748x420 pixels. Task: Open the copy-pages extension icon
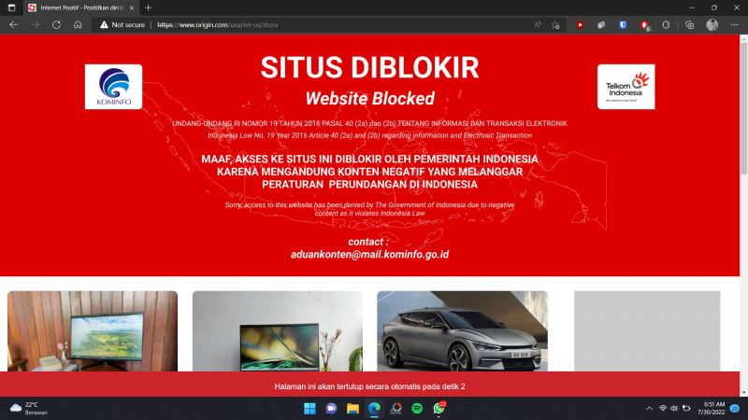pyautogui.click(x=601, y=25)
